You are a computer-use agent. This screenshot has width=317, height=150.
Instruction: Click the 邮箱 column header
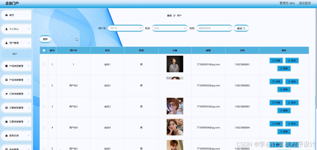208,51
